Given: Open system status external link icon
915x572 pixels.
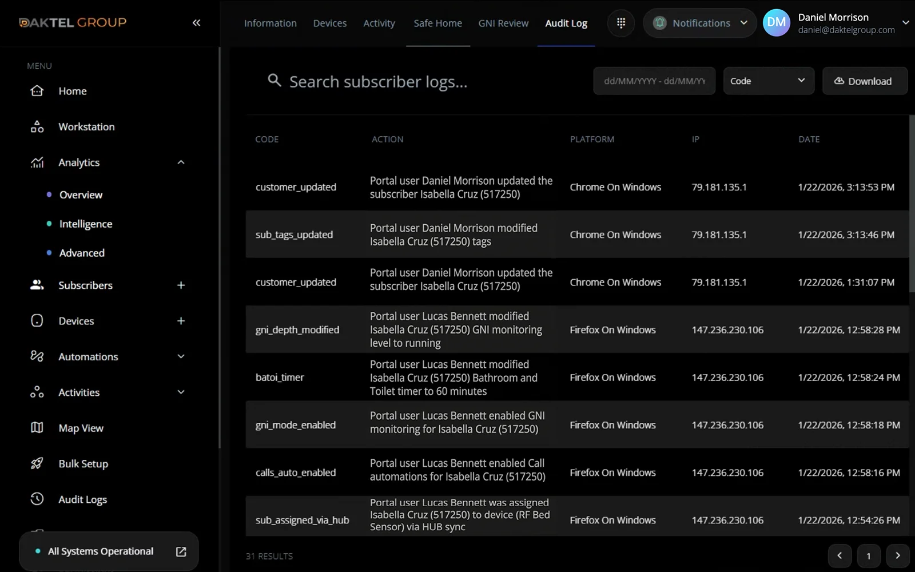Looking at the screenshot, I should [x=181, y=551].
